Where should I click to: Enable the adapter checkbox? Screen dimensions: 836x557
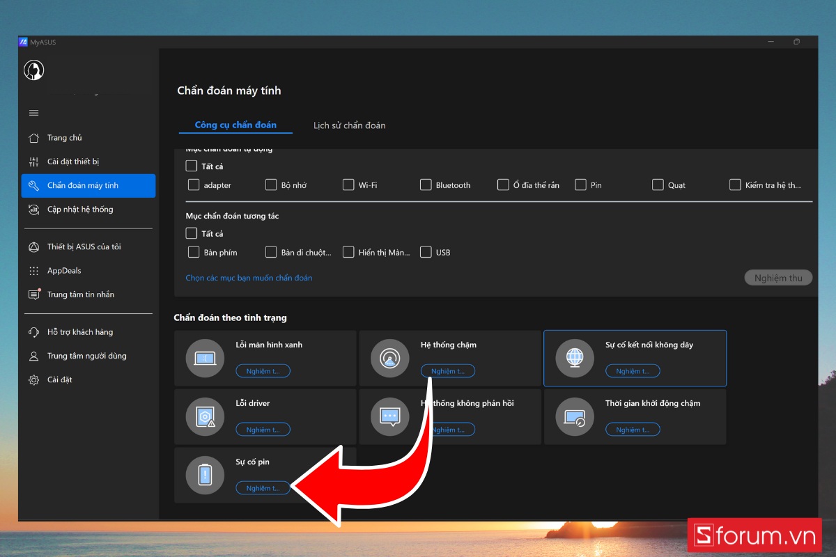point(194,185)
